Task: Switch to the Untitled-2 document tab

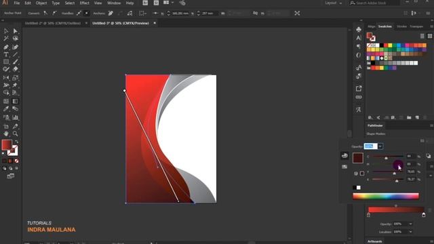Action: tap(53, 23)
